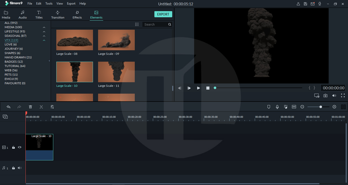
Task: Switch to the Media tab
Action: tap(6, 15)
